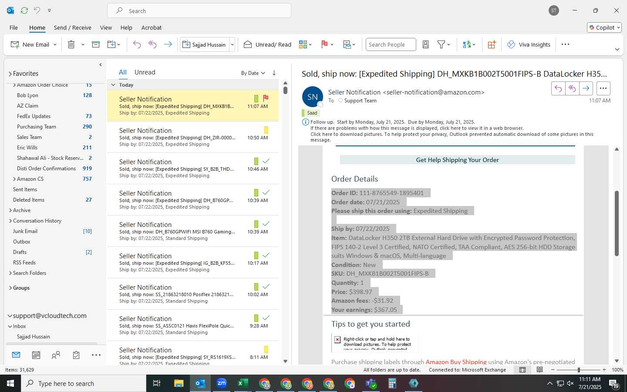Click the ribbon Reply arrow icon
627x392 pixels.
click(x=137, y=44)
